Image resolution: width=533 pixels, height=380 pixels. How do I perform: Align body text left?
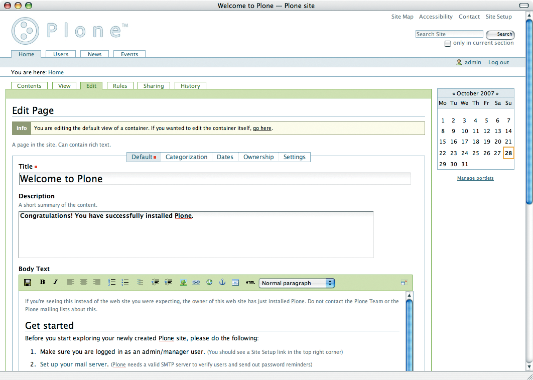click(x=70, y=282)
